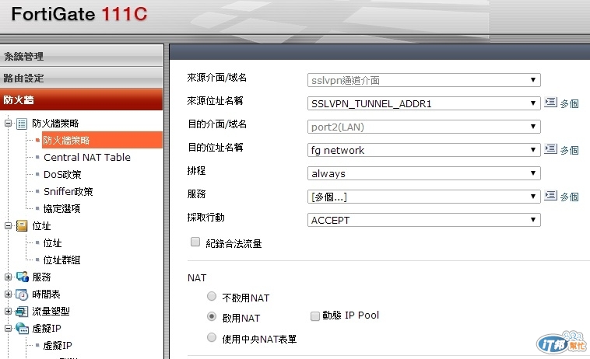Image resolution: width=590 pixels, height=359 pixels.
Task: Open Sniffer政策 page
Action: click(x=68, y=191)
